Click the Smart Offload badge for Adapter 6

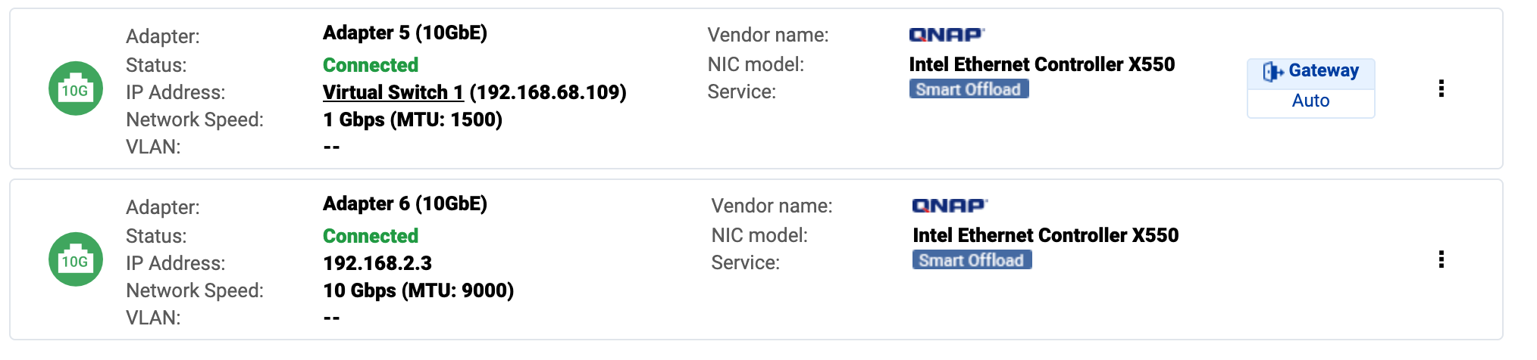(x=972, y=260)
